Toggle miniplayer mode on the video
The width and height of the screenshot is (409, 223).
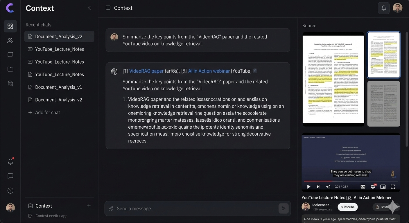pyautogui.click(x=383, y=187)
